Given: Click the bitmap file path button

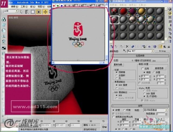Looking at the screenshot, I should 143,61.
